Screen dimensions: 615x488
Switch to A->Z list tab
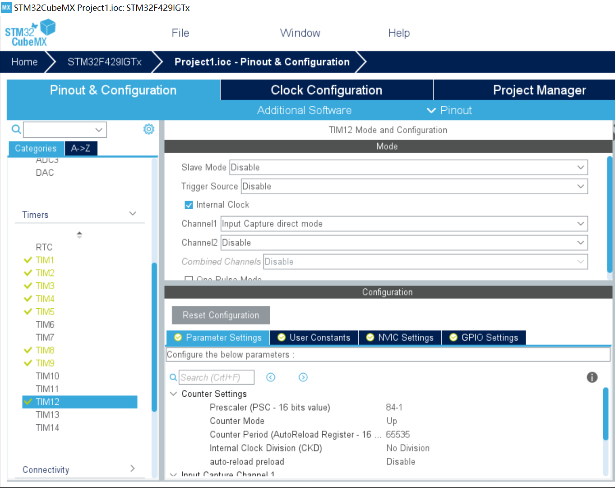coord(81,148)
